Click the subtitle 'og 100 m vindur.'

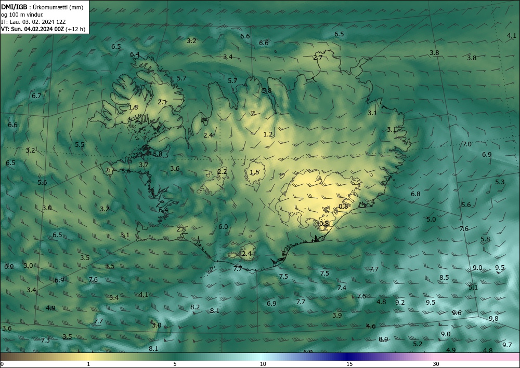tap(22, 15)
